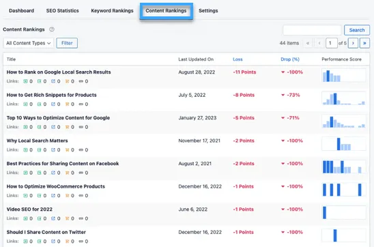The image size is (374, 247).
Task: Click blue external icon in Optimize WooCommerce Products row
Action: click(53, 196)
